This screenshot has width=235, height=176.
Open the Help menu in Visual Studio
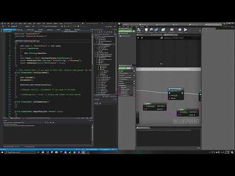tap(61, 23)
